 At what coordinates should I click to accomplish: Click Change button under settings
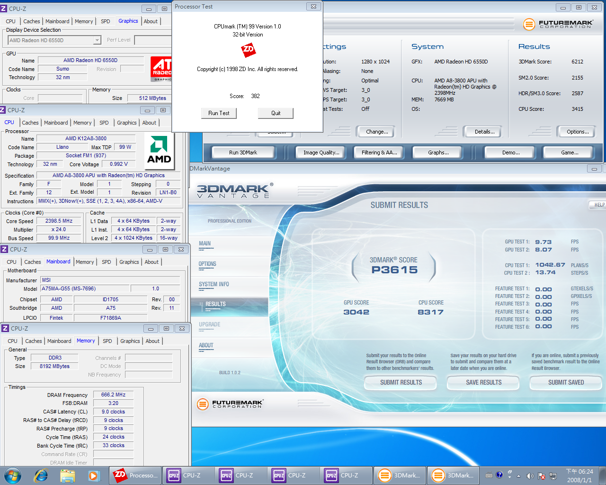pos(377,132)
